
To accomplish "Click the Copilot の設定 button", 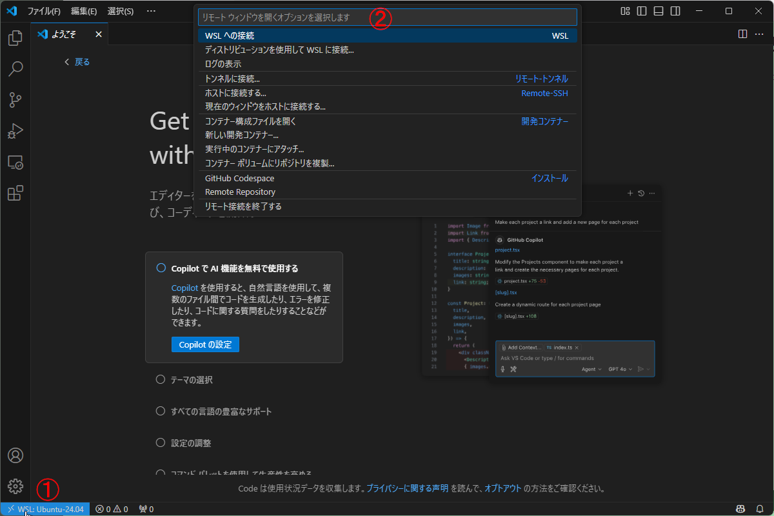I will point(205,344).
